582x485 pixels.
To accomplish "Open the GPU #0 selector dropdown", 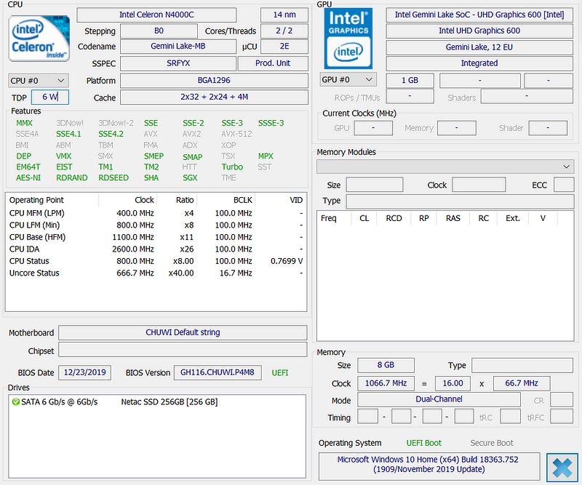I will (x=348, y=80).
